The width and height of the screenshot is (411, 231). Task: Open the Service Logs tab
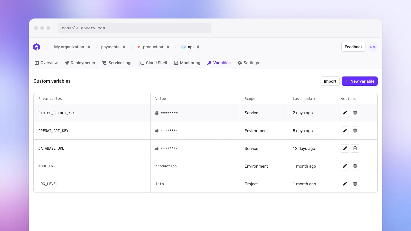tap(117, 63)
